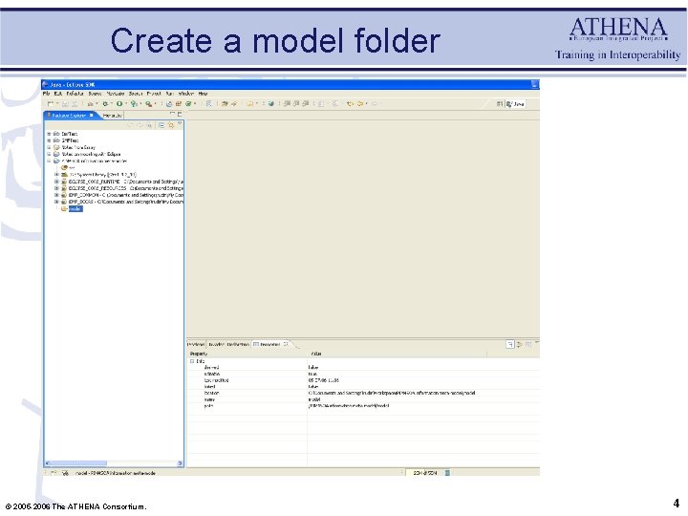Switch to the Problems tab

coord(196,344)
